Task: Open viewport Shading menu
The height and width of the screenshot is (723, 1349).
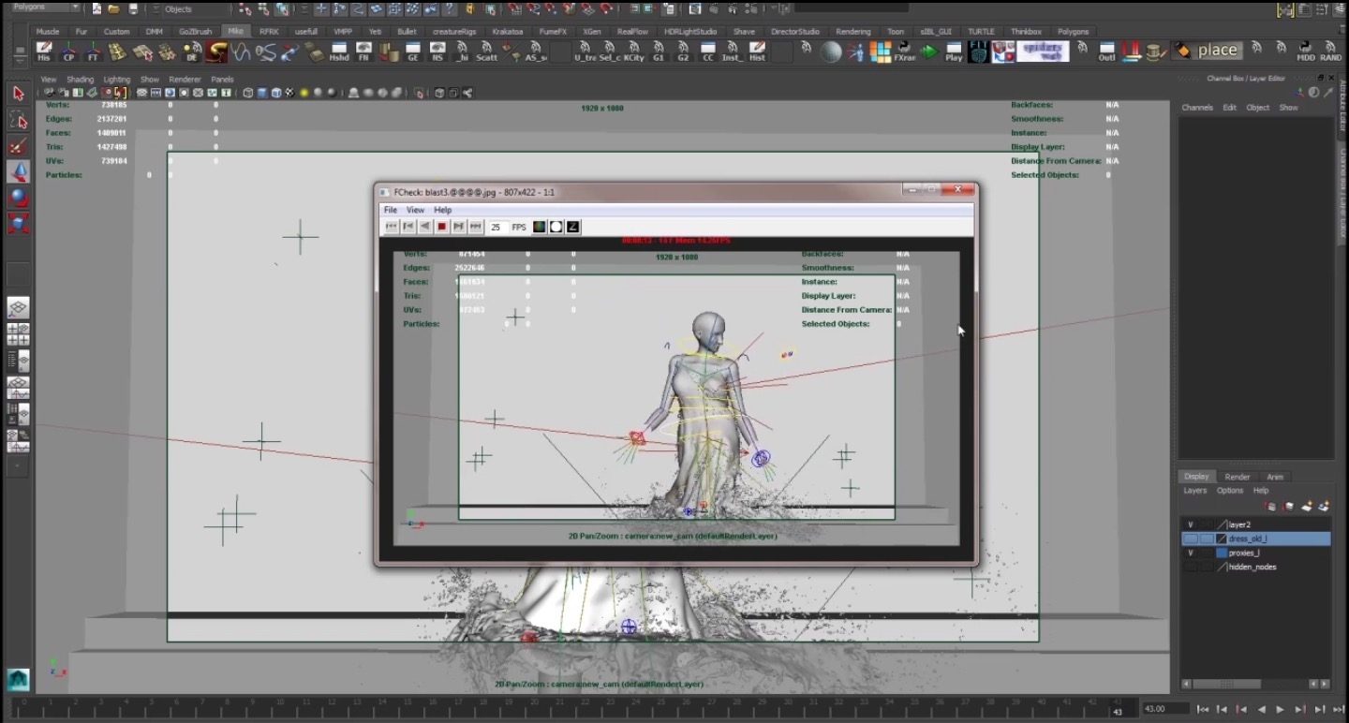Action: pyautogui.click(x=80, y=80)
